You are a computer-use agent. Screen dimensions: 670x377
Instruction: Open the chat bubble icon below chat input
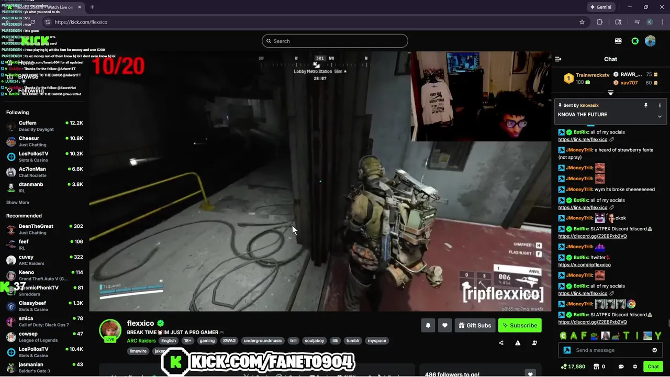point(621,367)
